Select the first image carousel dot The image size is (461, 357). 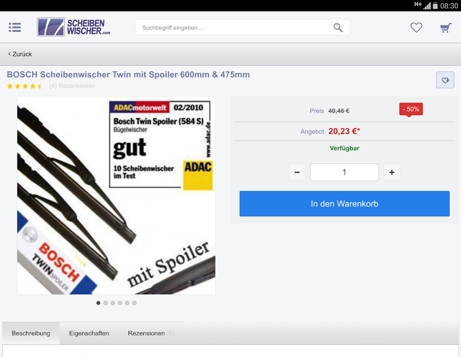click(98, 303)
